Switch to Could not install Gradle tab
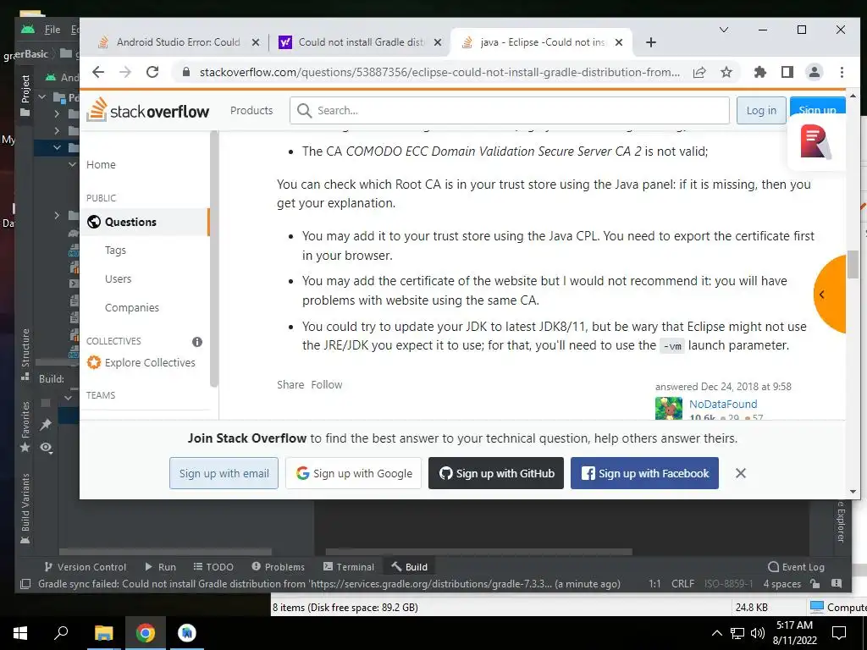 (x=359, y=42)
